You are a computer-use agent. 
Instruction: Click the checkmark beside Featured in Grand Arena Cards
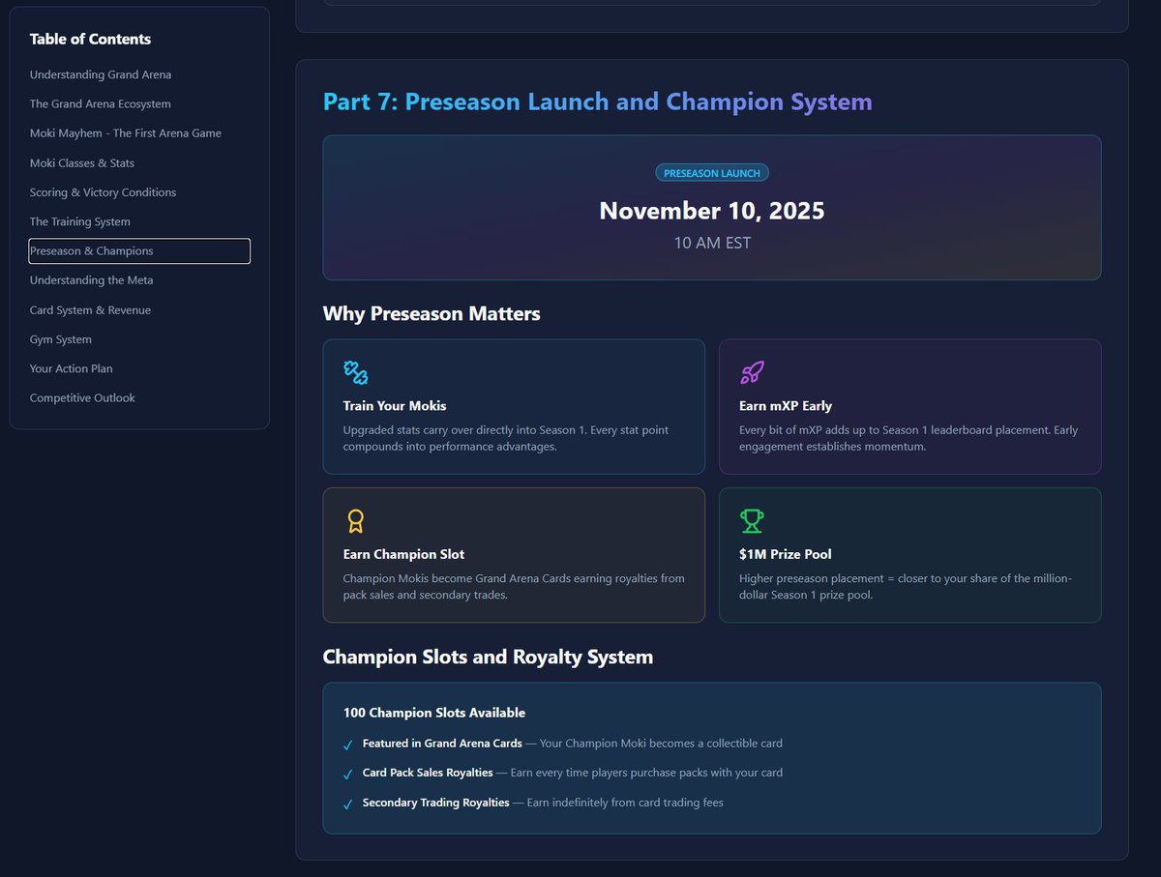(348, 745)
